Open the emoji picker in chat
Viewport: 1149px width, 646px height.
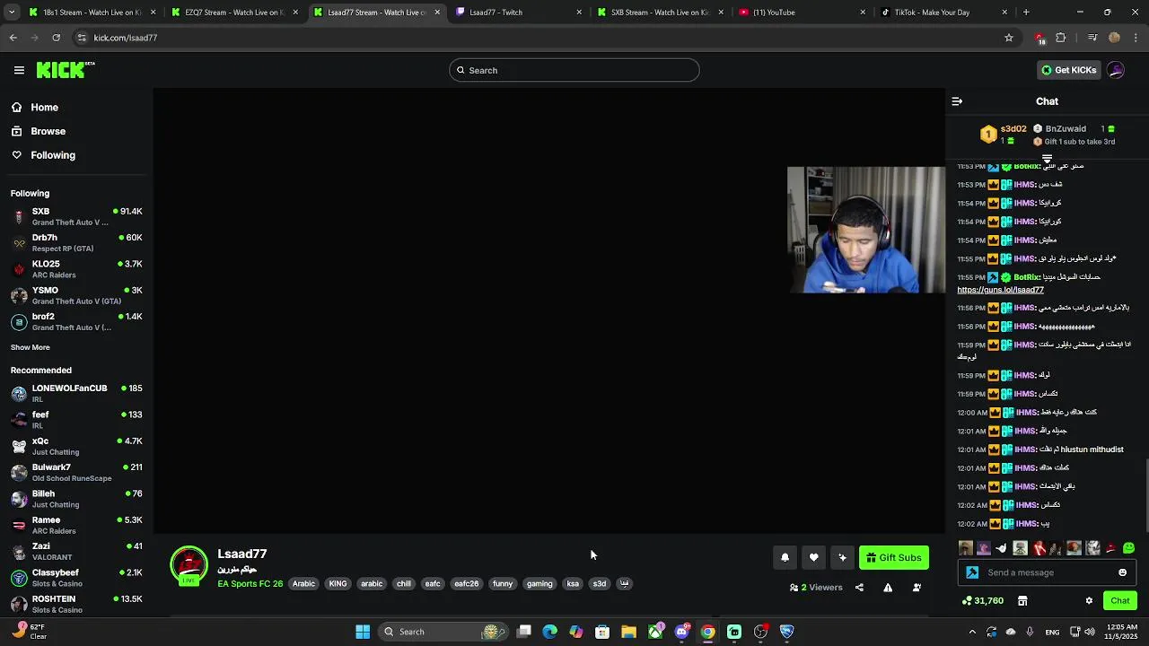point(1122,572)
